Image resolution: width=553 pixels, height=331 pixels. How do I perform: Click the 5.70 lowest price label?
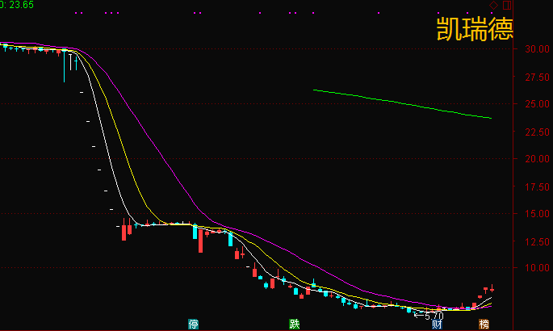coord(433,315)
